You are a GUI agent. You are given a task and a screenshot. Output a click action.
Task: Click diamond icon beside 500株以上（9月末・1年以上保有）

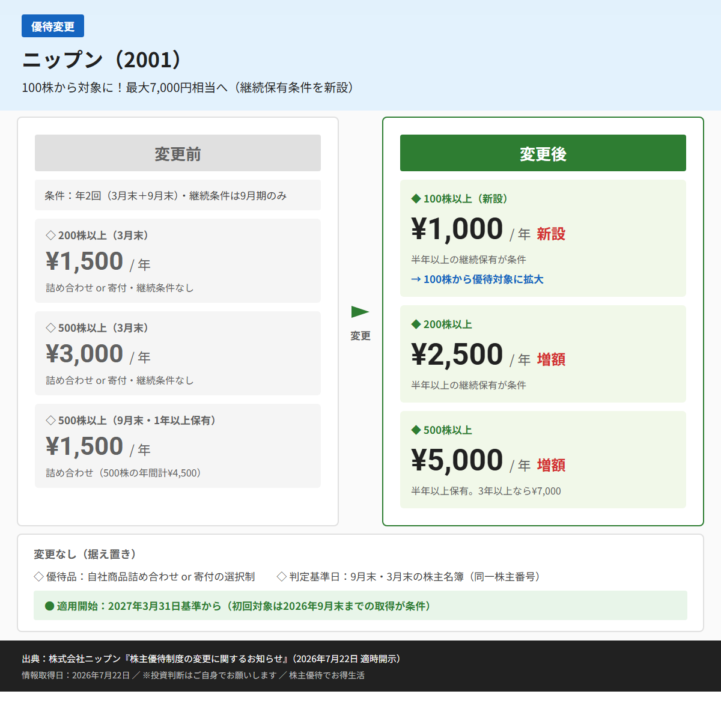point(50,421)
